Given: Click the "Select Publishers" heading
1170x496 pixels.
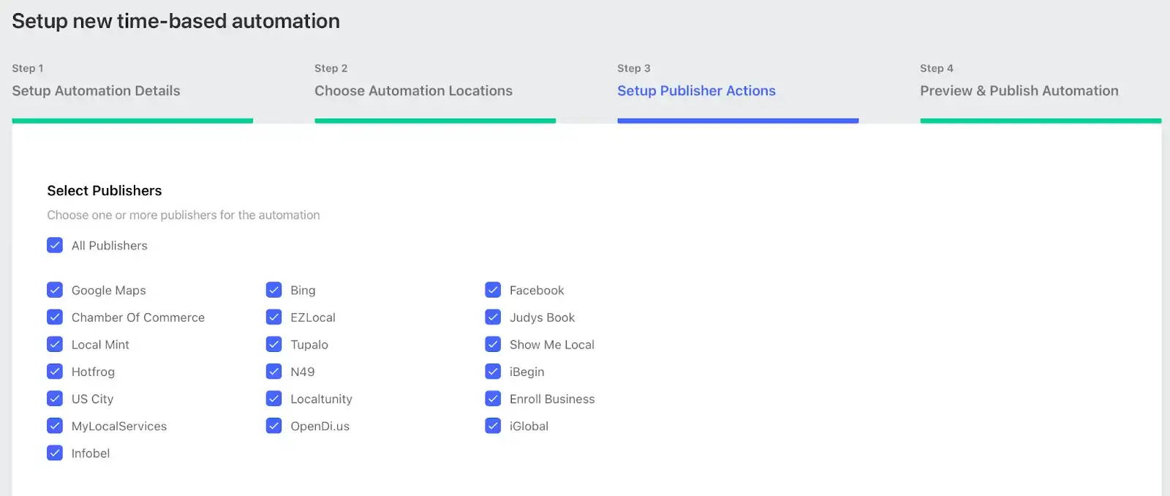Looking at the screenshot, I should (105, 190).
